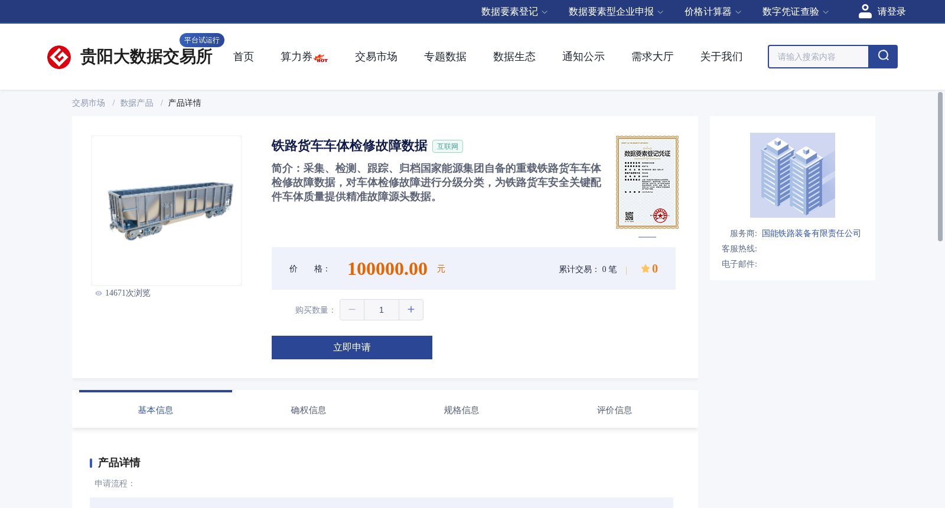The image size is (945, 508).
Task: Click the 客服热线 label
Action: pyautogui.click(x=739, y=249)
